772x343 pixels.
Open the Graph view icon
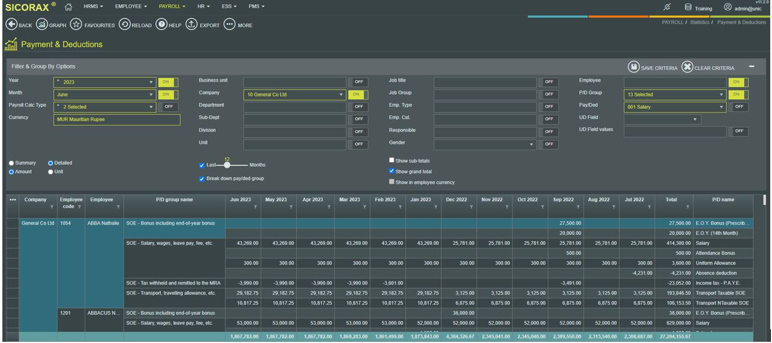(42, 25)
